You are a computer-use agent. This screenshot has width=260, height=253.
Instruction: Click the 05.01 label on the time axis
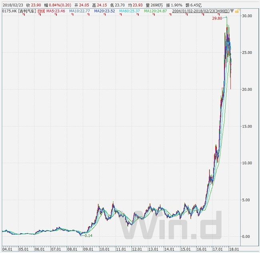[x=23, y=249]
